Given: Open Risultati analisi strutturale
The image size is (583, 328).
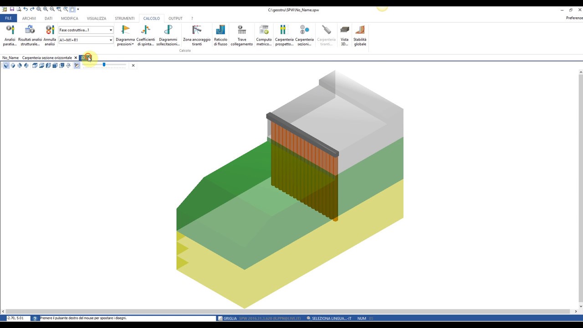Looking at the screenshot, I should [30, 36].
